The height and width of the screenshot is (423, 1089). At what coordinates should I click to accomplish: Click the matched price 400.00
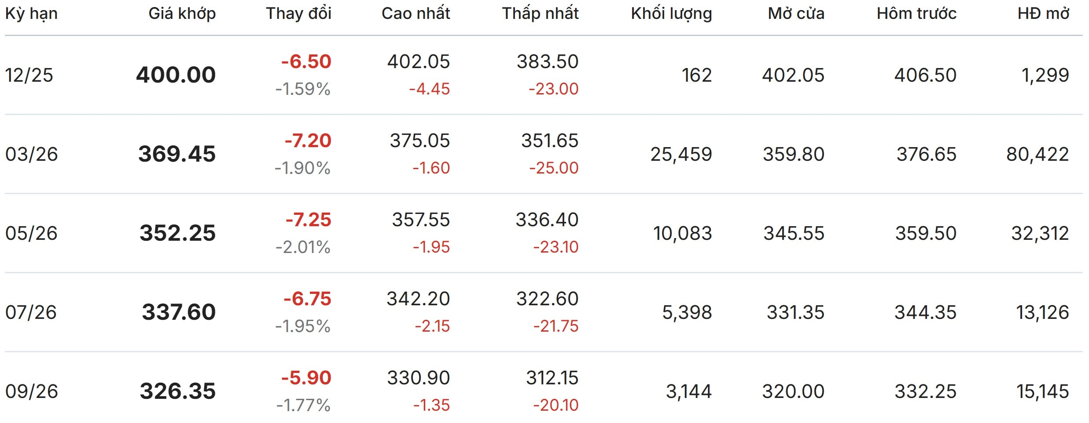click(176, 75)
